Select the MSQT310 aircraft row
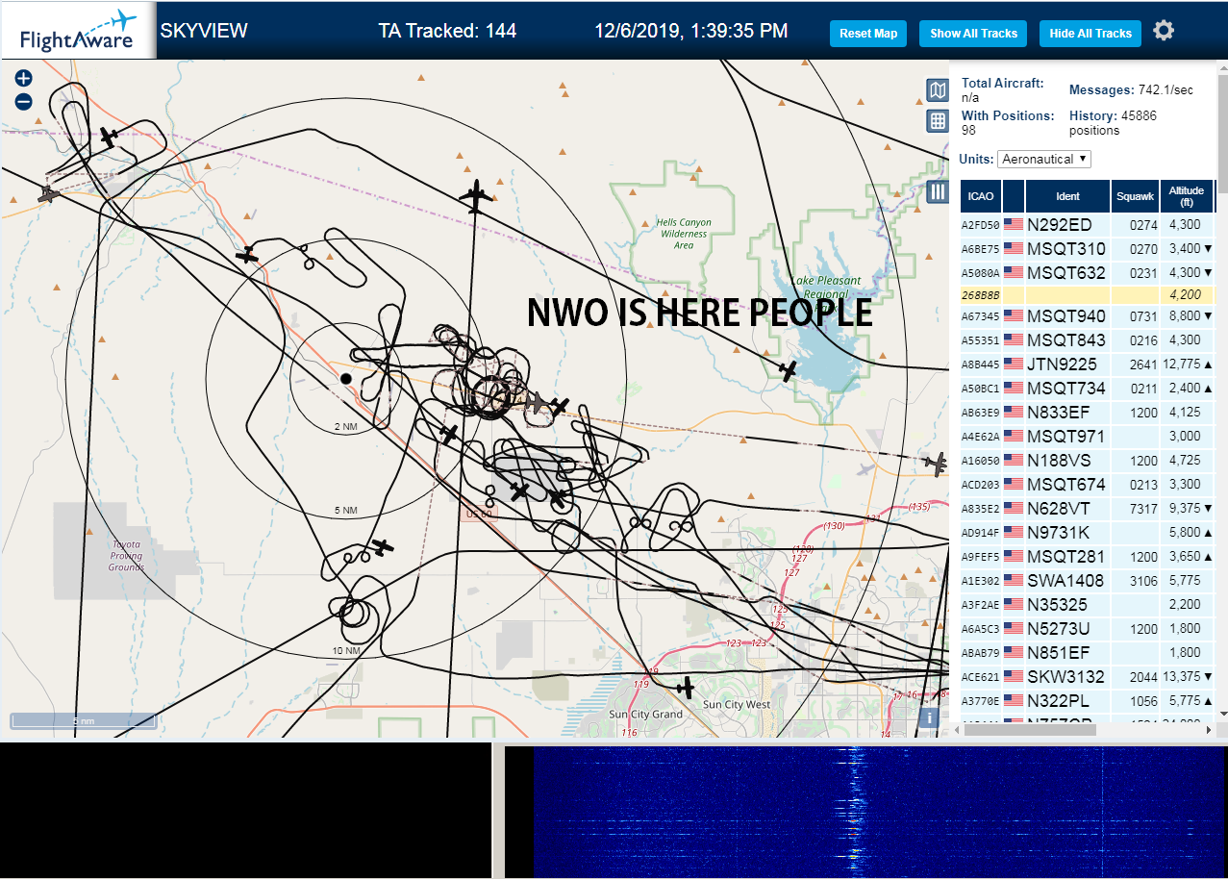The image size is (1228, 880). pyautogui.click(x=1087, y=249)
